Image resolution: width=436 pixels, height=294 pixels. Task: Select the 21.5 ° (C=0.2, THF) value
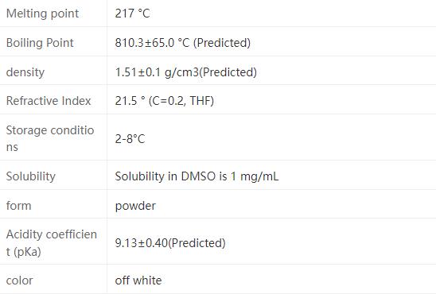tap(165, 101)
